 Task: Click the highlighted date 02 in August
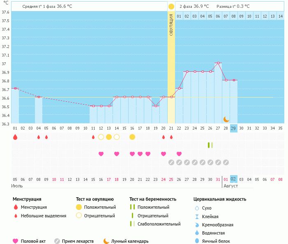pyautogui.click(x=233, y=179)
